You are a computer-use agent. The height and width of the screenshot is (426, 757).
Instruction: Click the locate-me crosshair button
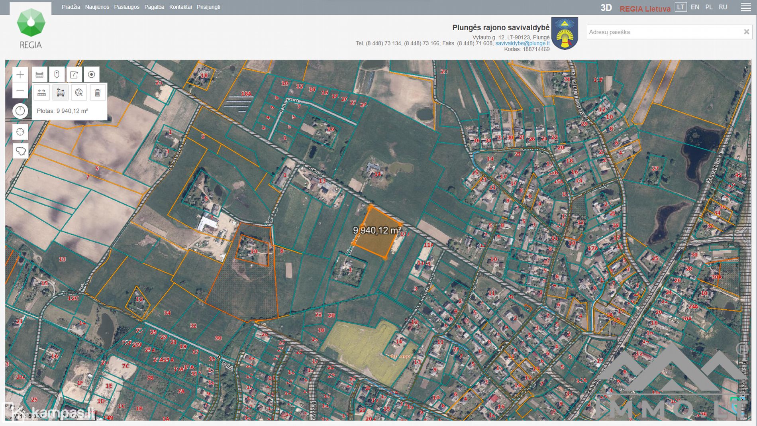(20, 132)
